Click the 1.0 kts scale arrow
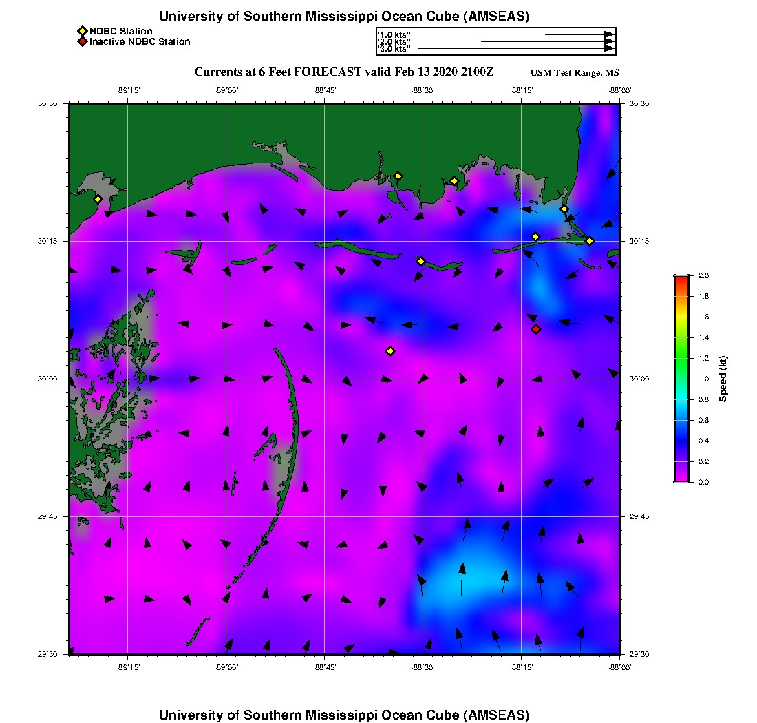This screenshot has height=723, width=757. point(578,34)
